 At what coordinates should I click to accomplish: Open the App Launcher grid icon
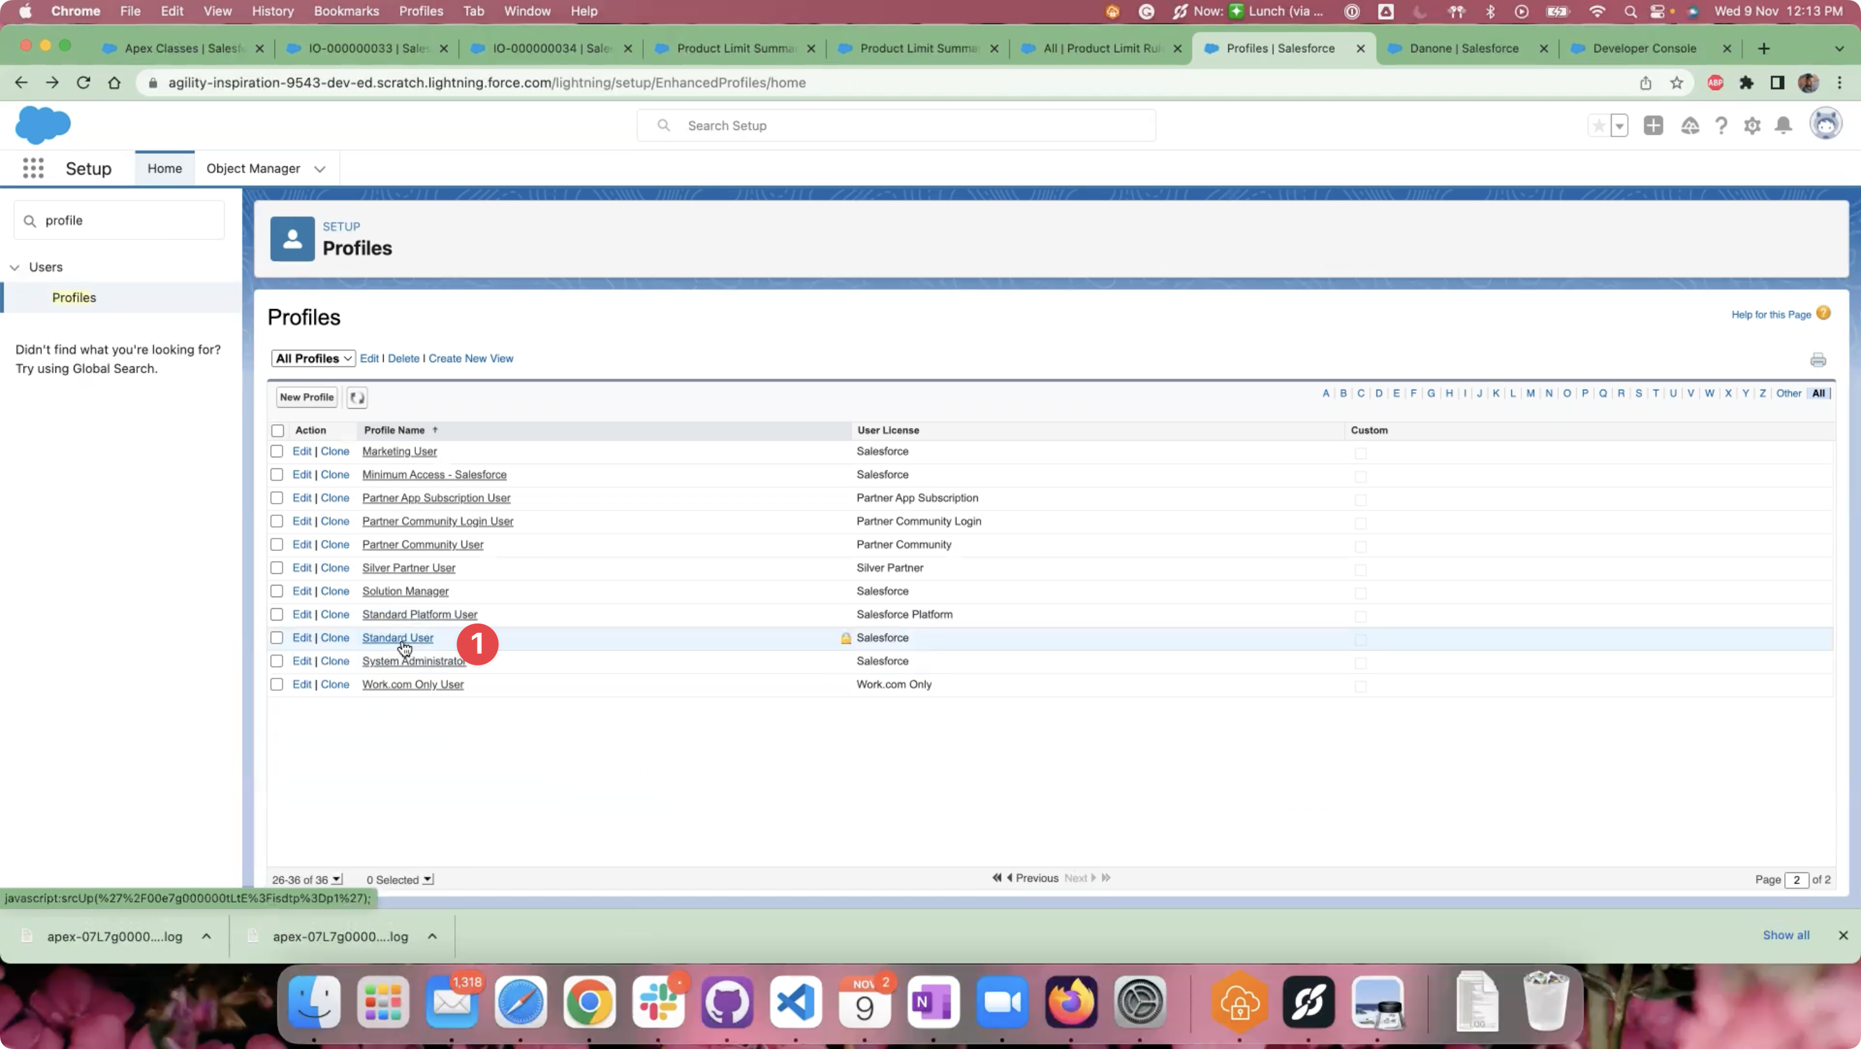[x=33, y=168]
